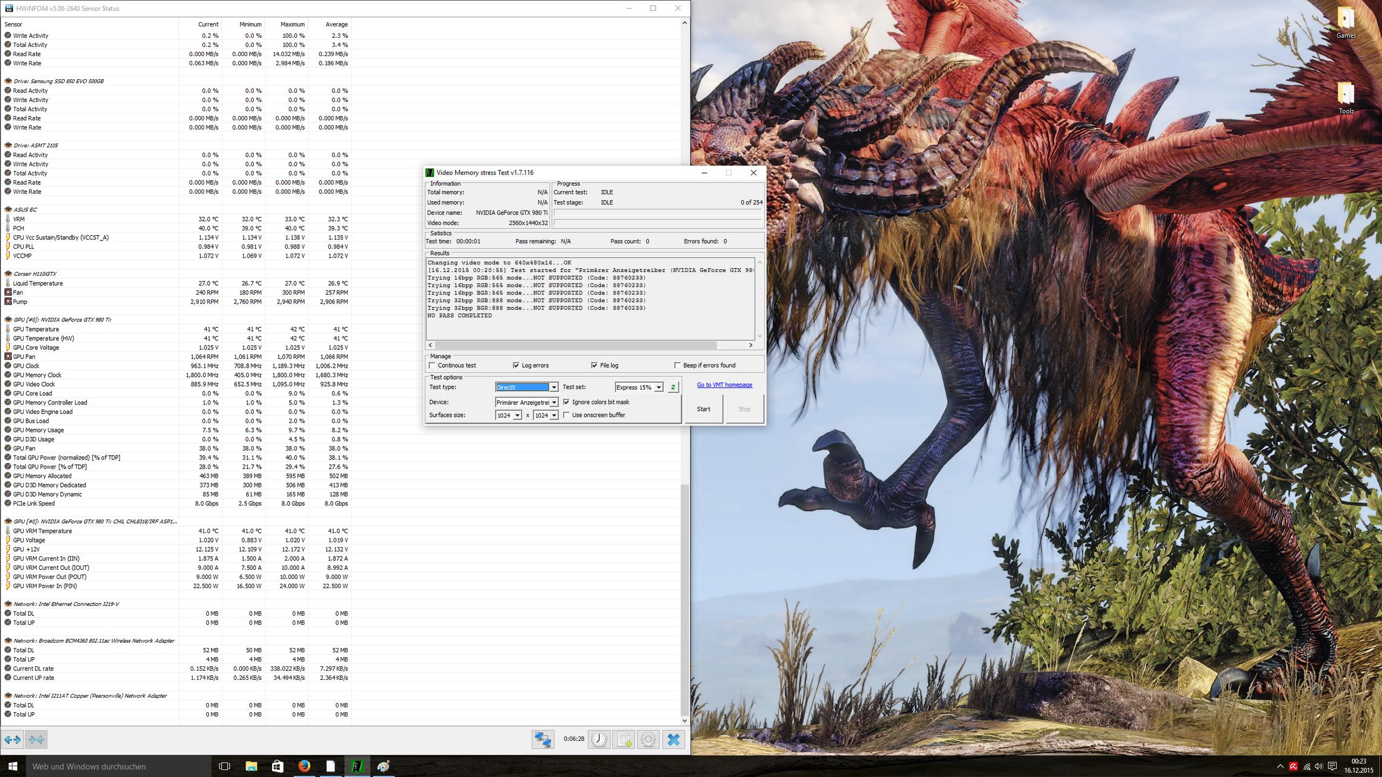
Task: Click the Maximum column header
Action: pos(292,24)
